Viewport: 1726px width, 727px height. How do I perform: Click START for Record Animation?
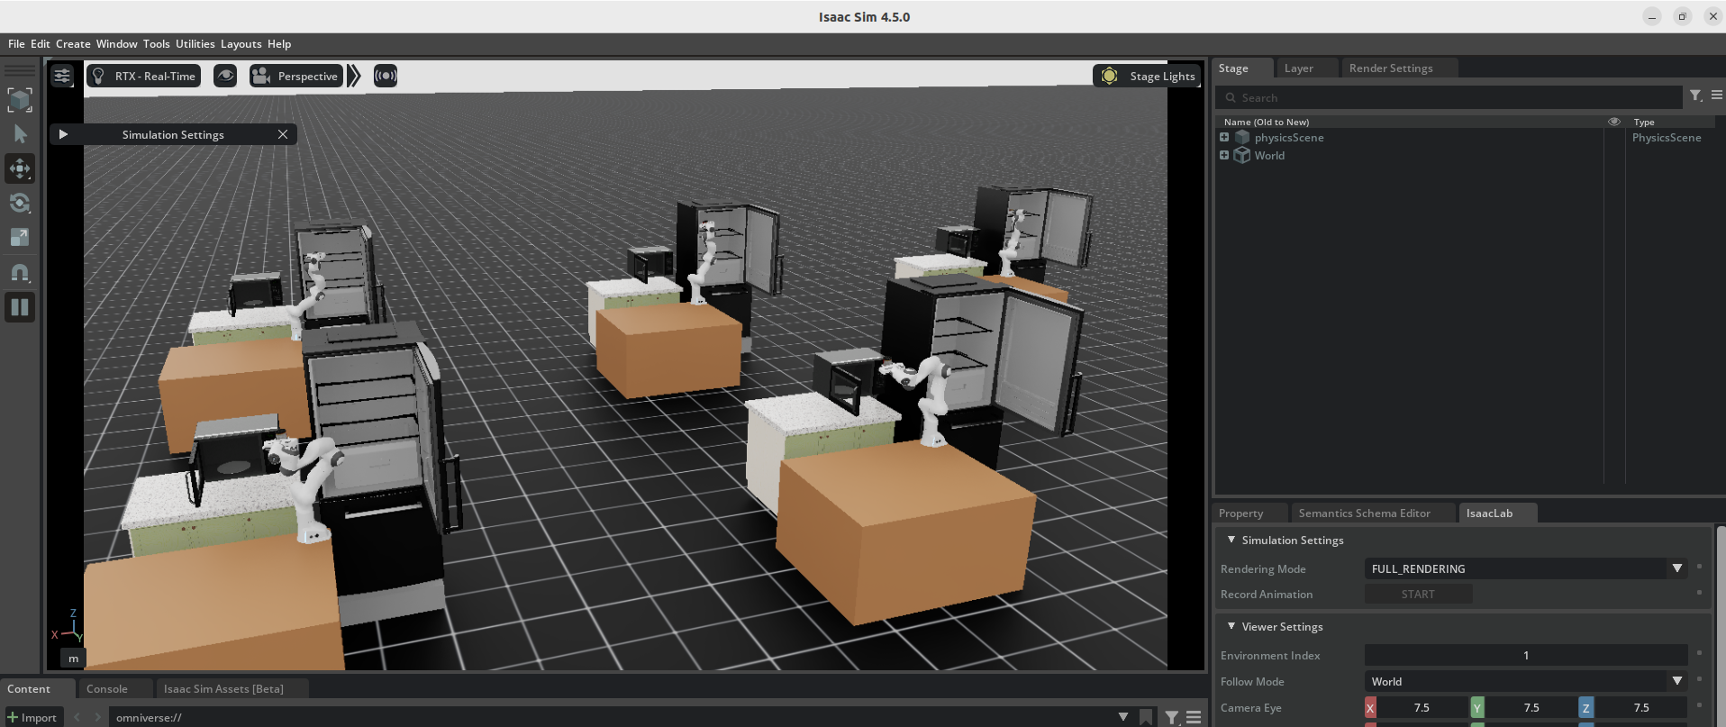click(x=1418, y=594)
